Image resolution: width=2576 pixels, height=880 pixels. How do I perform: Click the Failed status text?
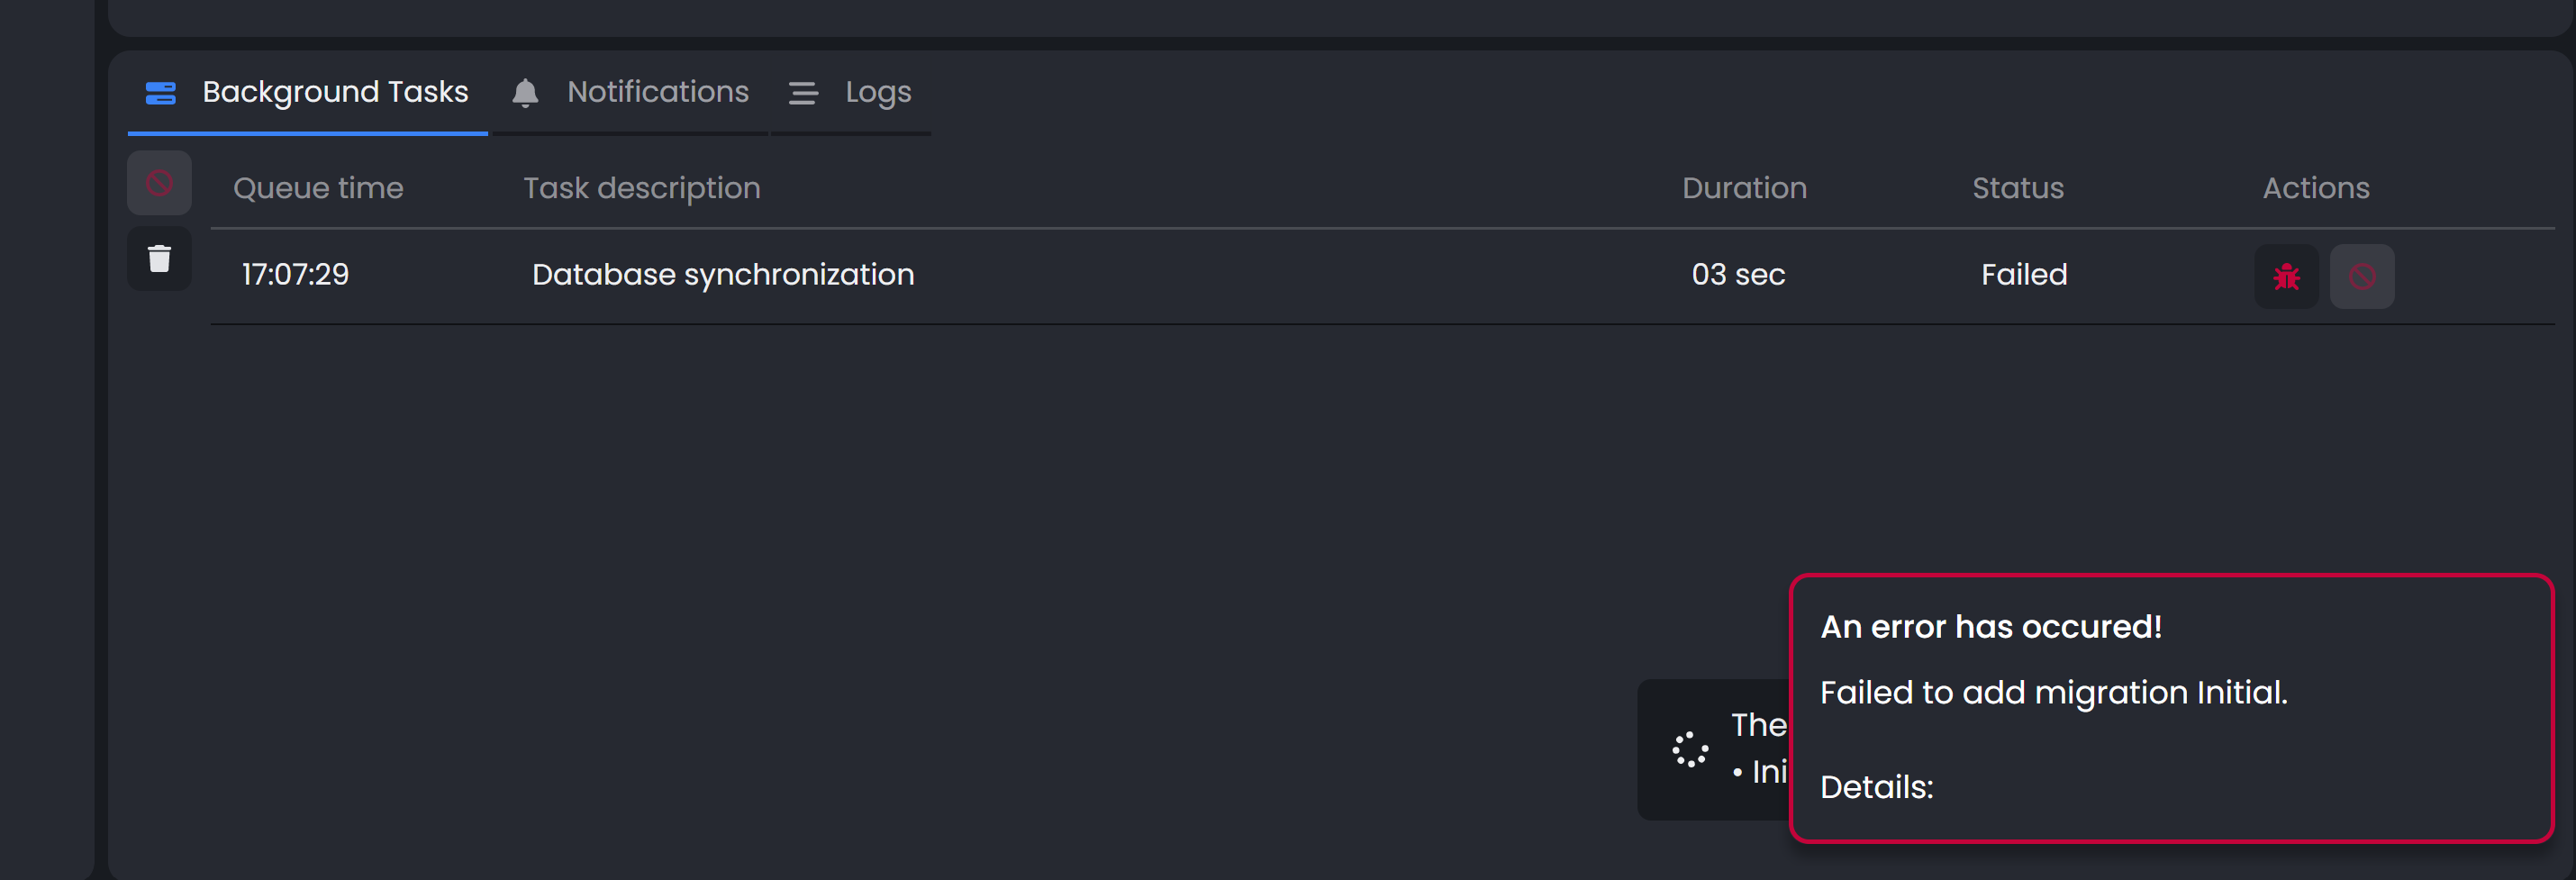[x=2023, y=274]
